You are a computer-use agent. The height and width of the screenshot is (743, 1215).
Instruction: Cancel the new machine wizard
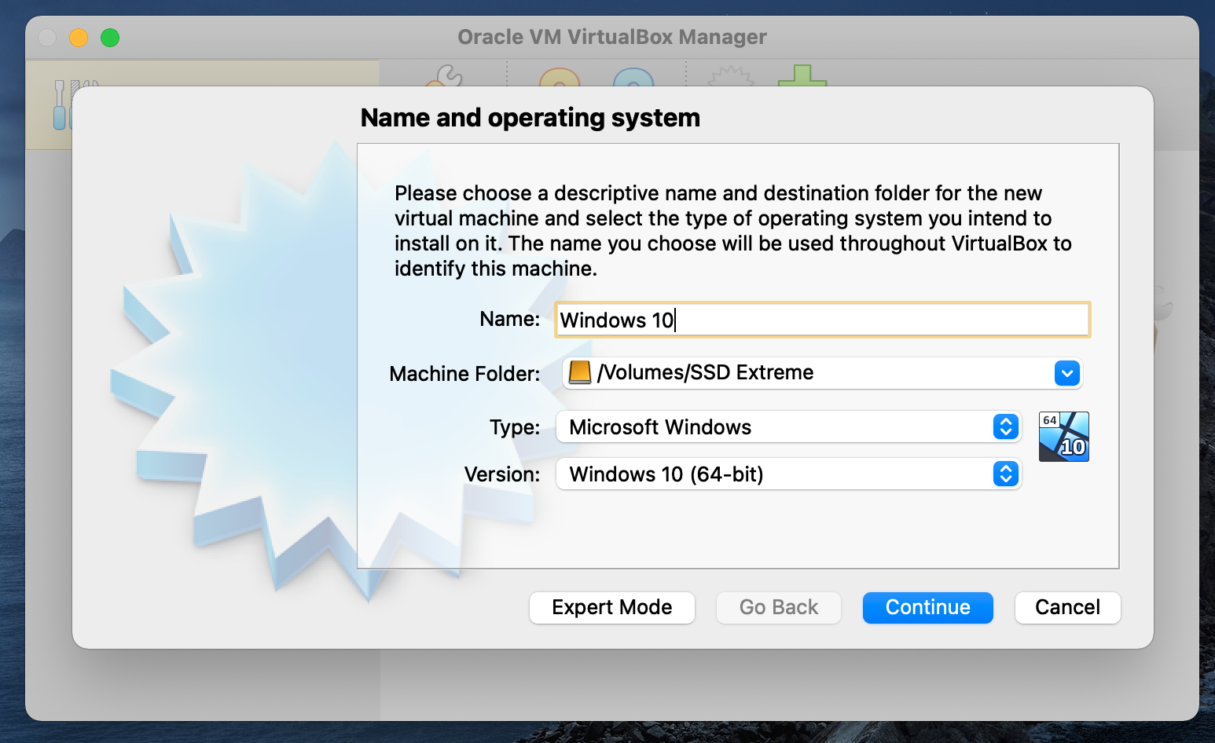pyautogui.click(x=1067, y=607)
